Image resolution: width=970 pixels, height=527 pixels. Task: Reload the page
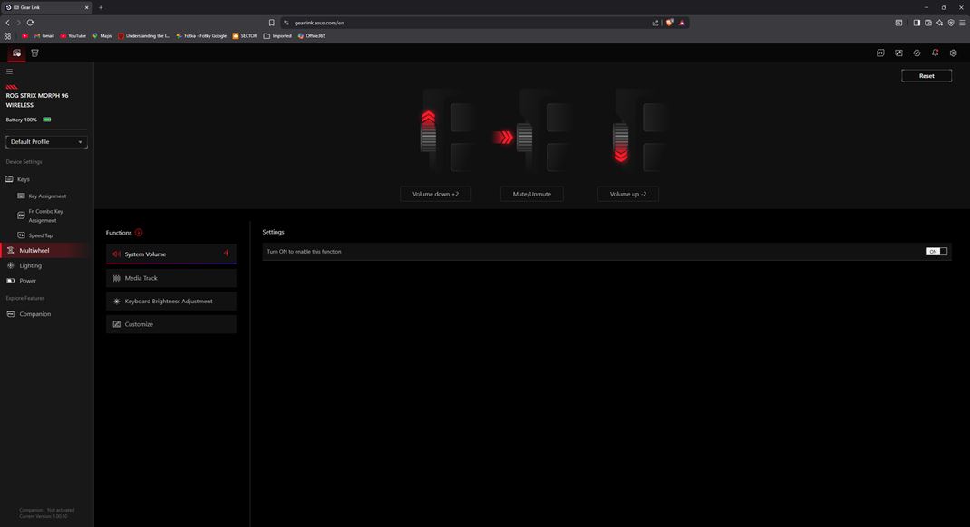[30, 23]
